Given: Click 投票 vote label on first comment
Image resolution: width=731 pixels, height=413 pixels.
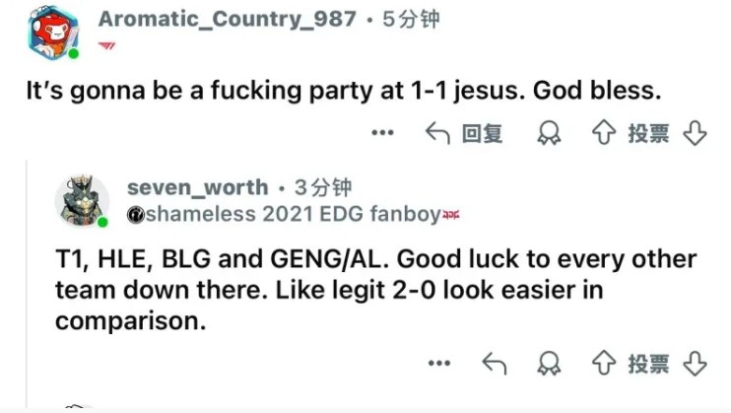Looking at the screenshot, I should 648,133.
